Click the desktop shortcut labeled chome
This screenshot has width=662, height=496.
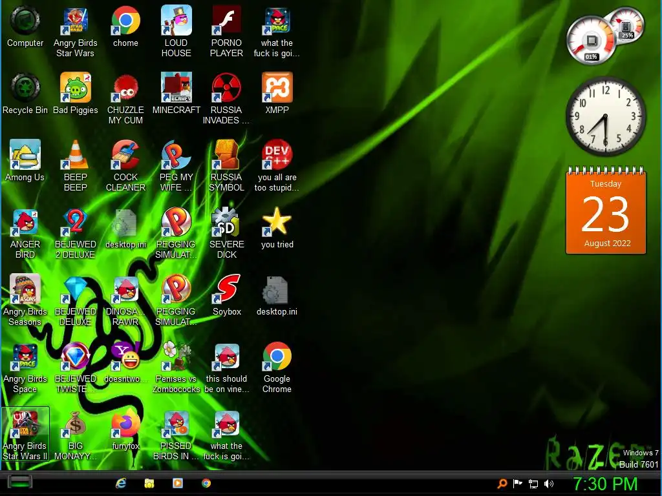(125, 26)
